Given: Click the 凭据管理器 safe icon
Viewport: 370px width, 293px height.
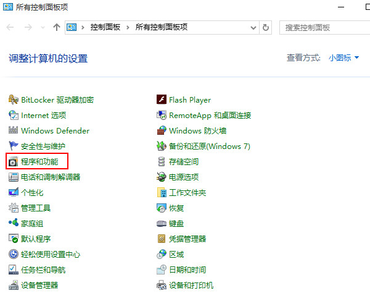Looking at the screenshot, I should [x=162, y=239].
